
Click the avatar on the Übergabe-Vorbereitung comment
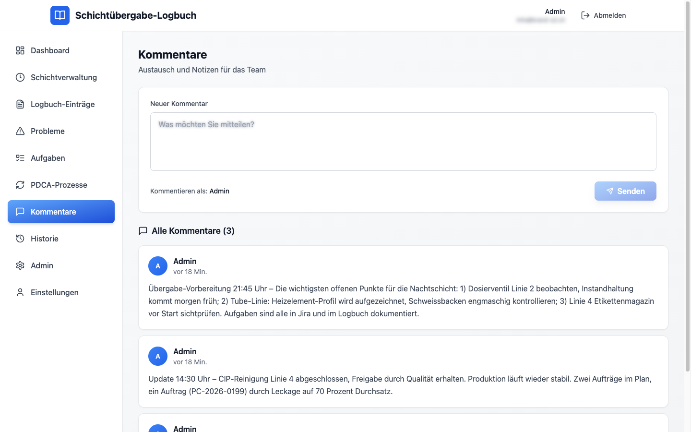158,266
